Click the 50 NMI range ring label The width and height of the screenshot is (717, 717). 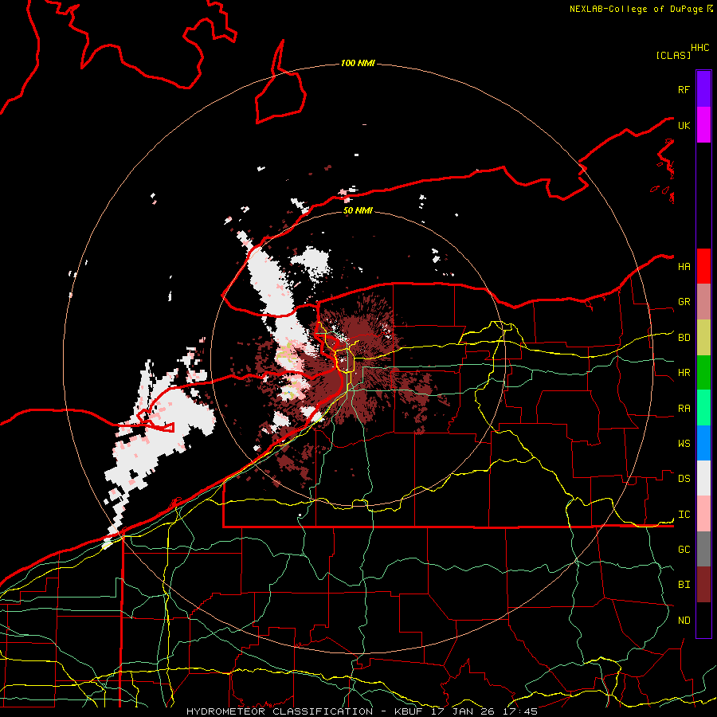[x=358, y=210]
